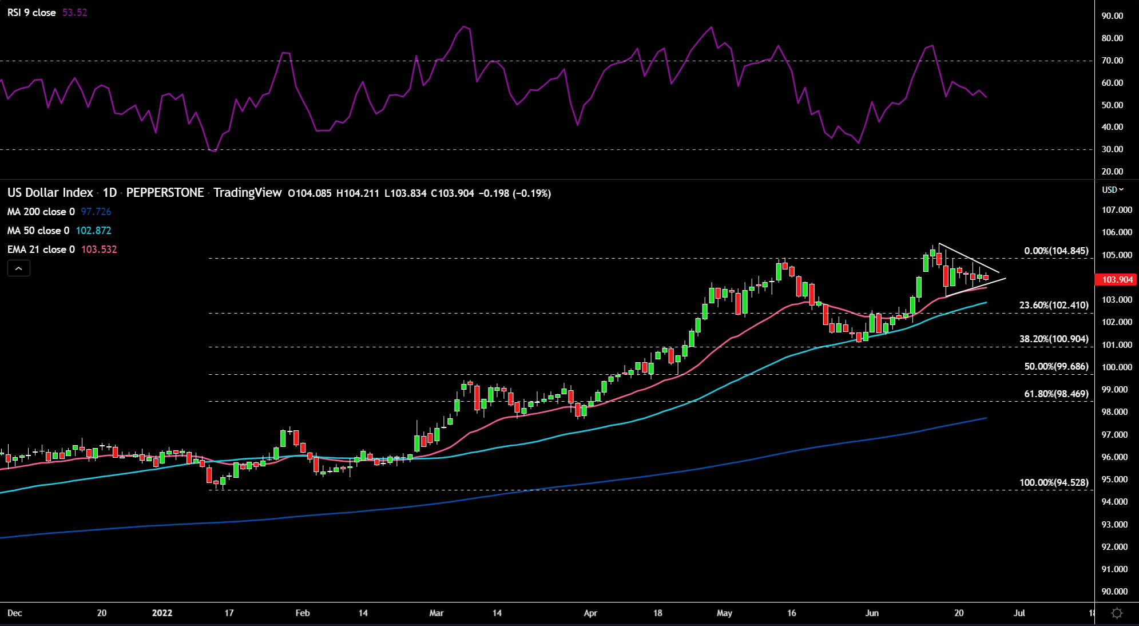Click the 70.00 level on the RSI scale
The width and height of the screenshot is (1139, 626).
(x=1112, y=61)
